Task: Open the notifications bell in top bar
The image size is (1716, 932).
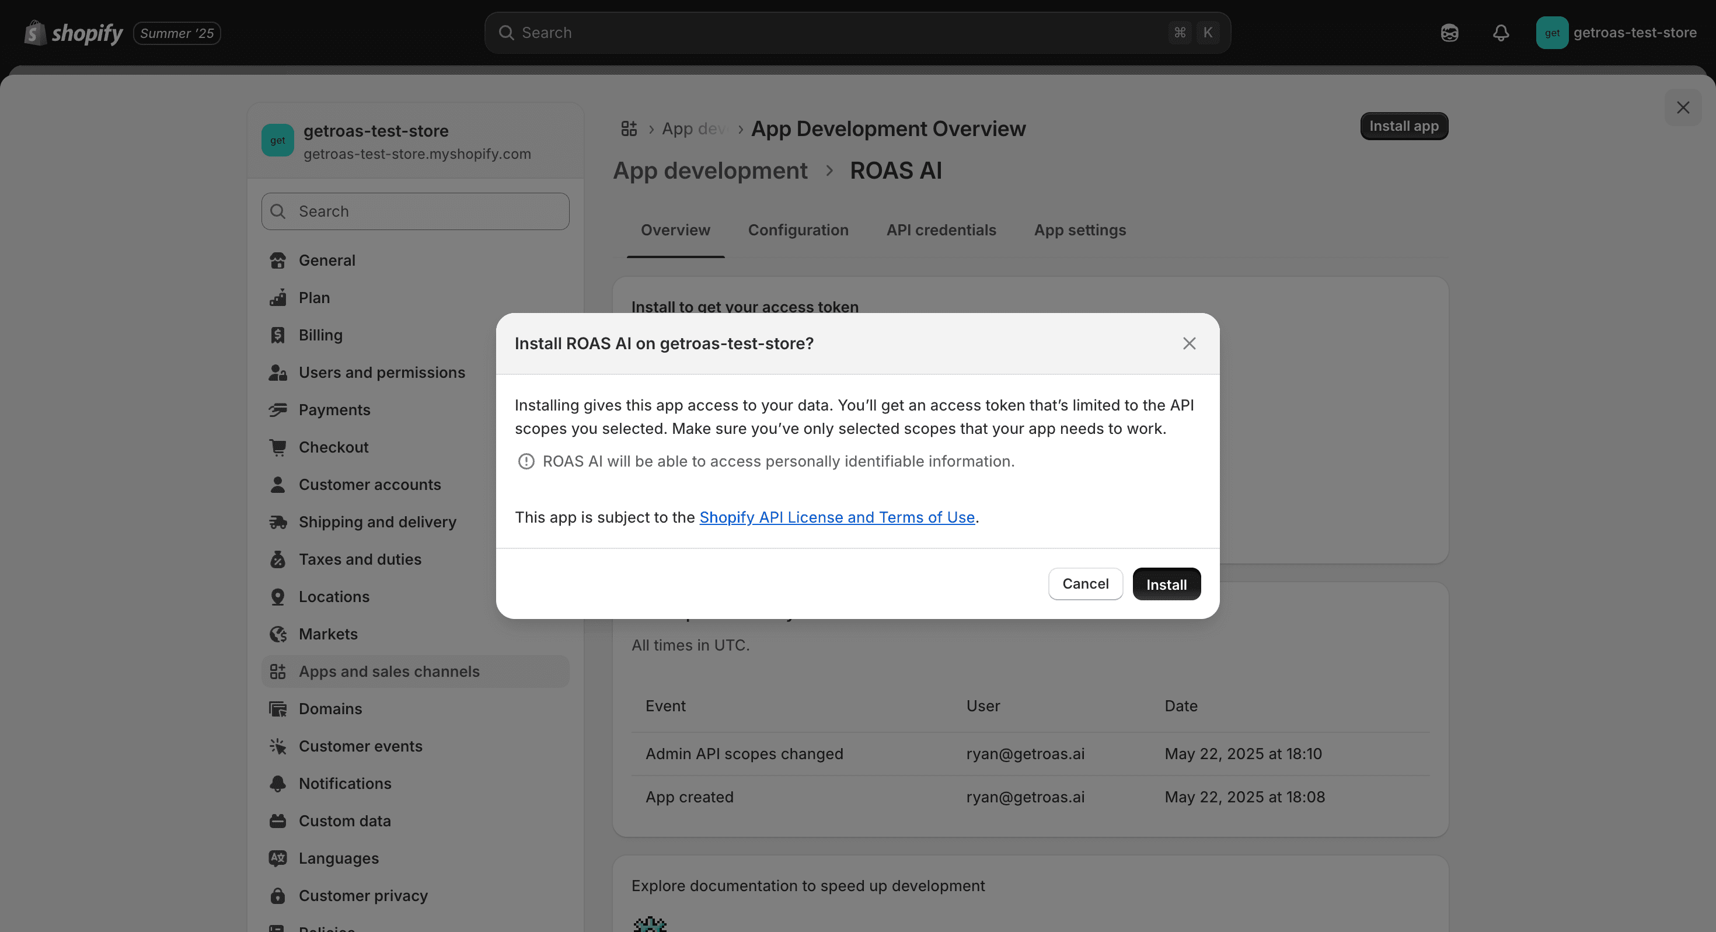Action: 1501,33
